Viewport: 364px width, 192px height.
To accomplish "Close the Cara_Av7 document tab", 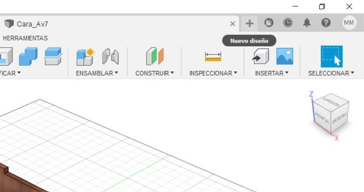I will 232,23.
